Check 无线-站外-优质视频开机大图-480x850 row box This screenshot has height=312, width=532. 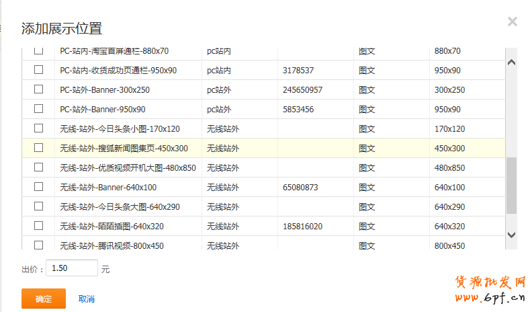(x=38, y=167)
